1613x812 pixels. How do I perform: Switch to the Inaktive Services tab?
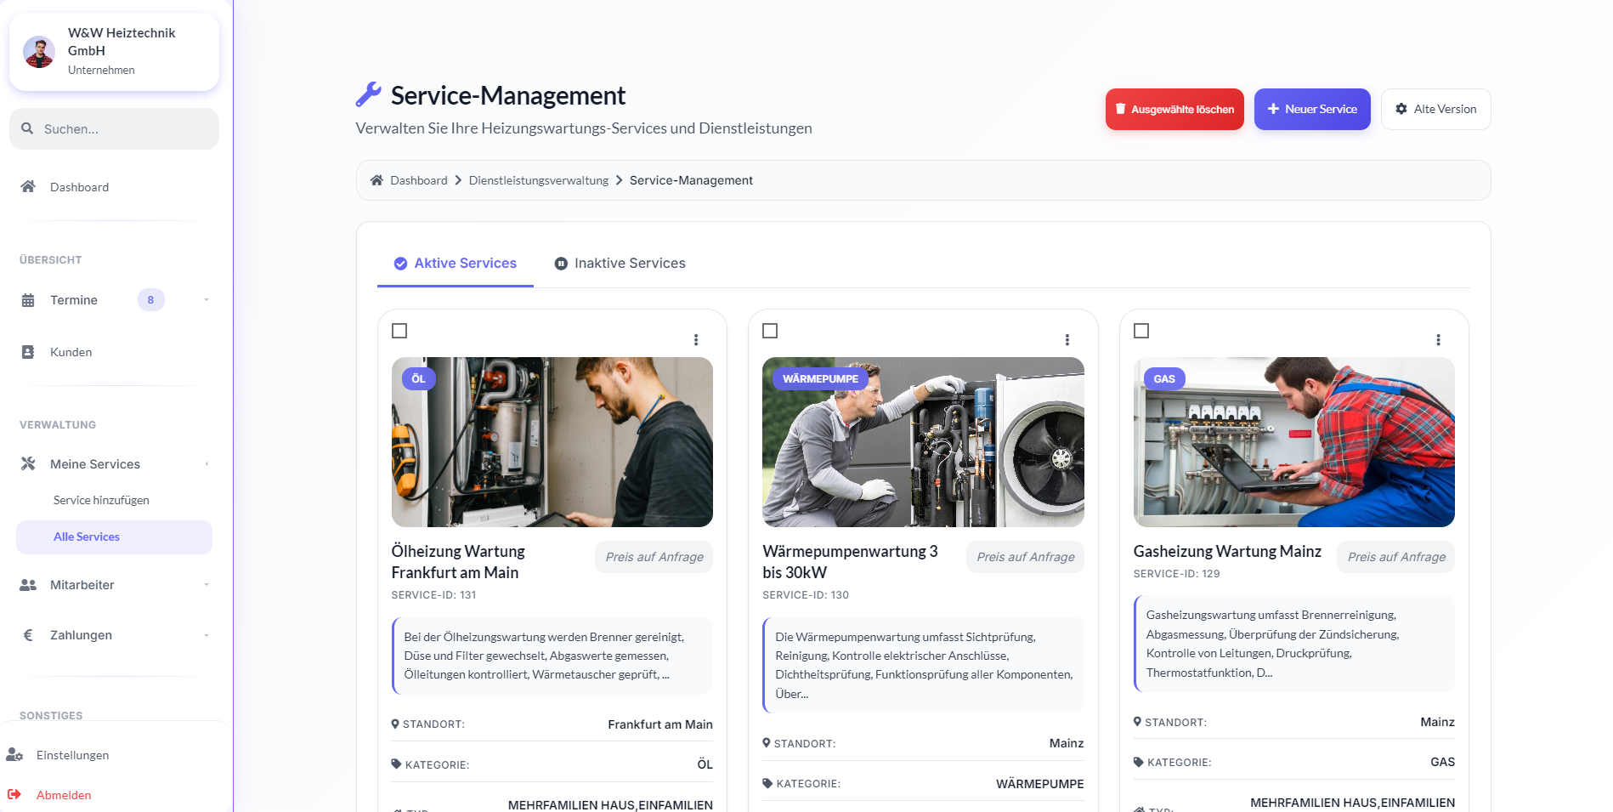tap(620, 263)
